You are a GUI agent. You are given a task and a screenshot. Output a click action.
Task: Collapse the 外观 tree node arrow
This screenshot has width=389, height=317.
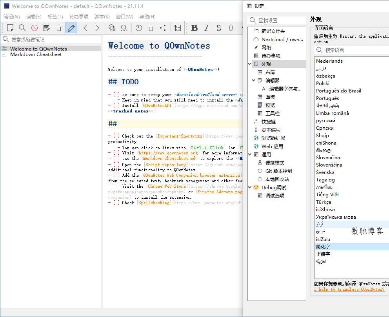pos(249,64)
